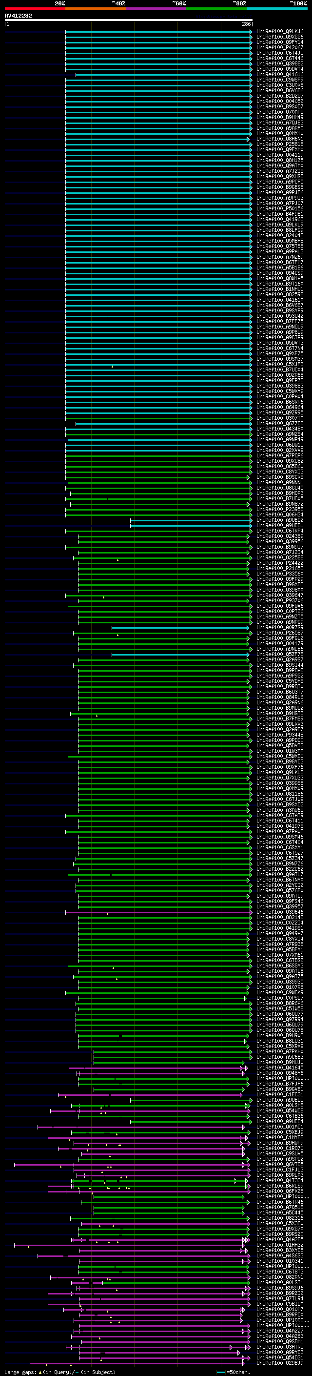This screenshot has width=312, height=1376.
Task: Click the cyan segment of the identity scale
Action: (x=277, y=9)
